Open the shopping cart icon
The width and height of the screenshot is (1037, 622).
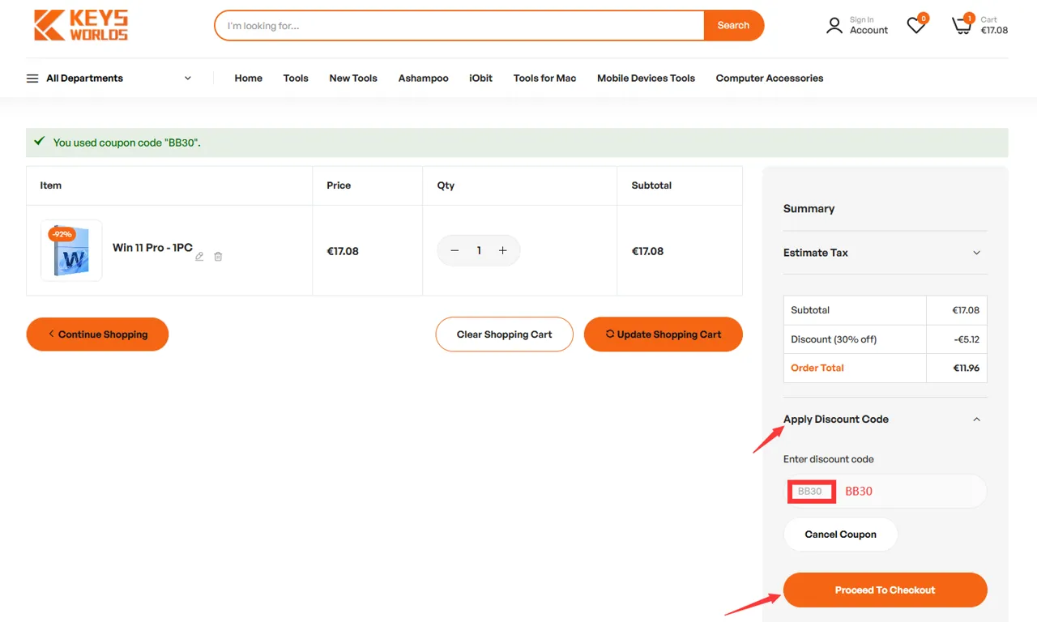[x=962, y=25]
